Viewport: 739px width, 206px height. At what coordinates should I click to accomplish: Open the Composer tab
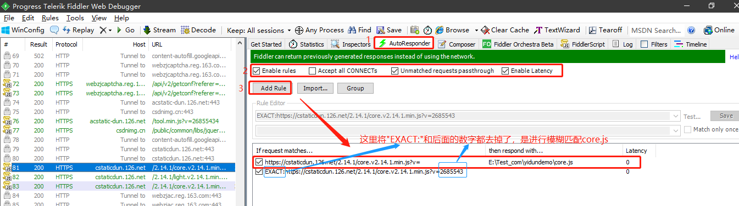point(456,44)
